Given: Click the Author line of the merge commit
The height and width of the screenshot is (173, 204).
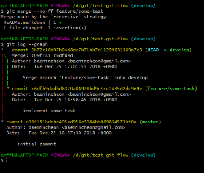Looking at the screenshot, I should click(71, 61).
